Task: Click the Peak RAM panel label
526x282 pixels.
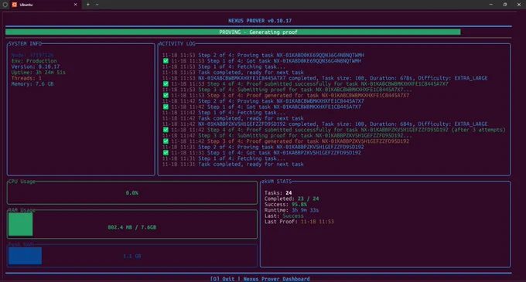Action: pyautogui.click(x=21, y=244)
